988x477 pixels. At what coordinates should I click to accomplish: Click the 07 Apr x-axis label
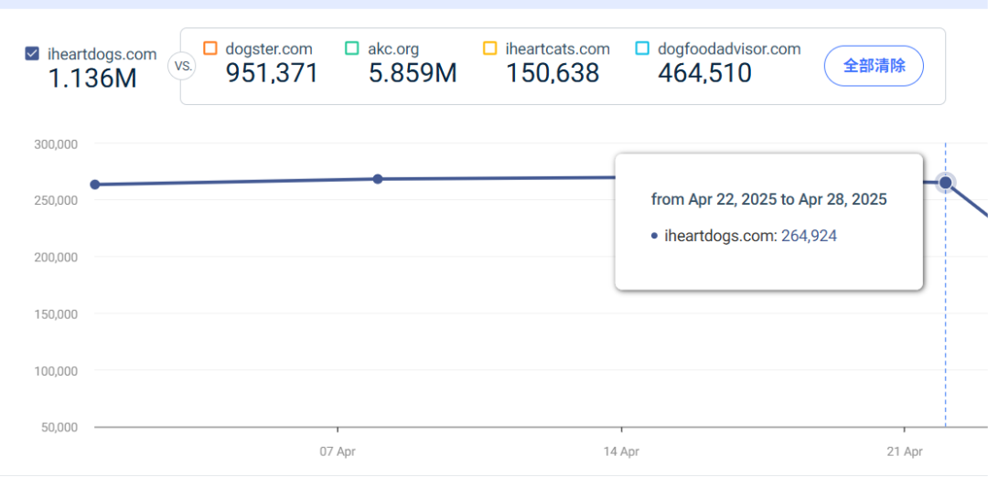338,451
